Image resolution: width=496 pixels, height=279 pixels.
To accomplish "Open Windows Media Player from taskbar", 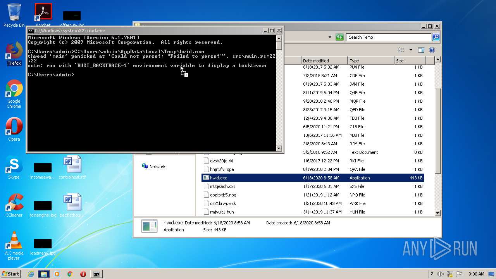I will (57, 274).
